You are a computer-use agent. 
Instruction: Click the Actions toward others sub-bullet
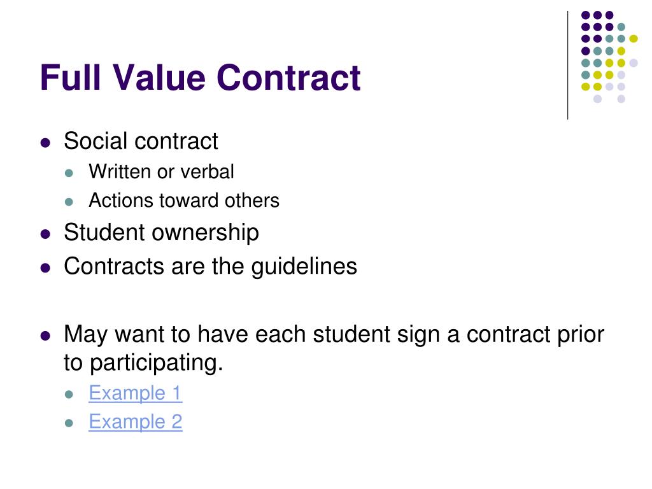click(x=184, y=201)
